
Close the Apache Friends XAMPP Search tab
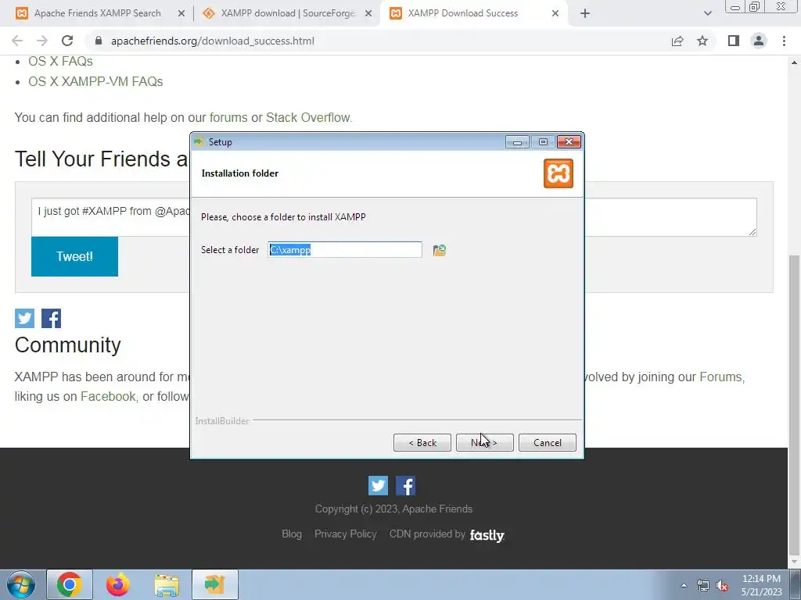pos(181,13)
